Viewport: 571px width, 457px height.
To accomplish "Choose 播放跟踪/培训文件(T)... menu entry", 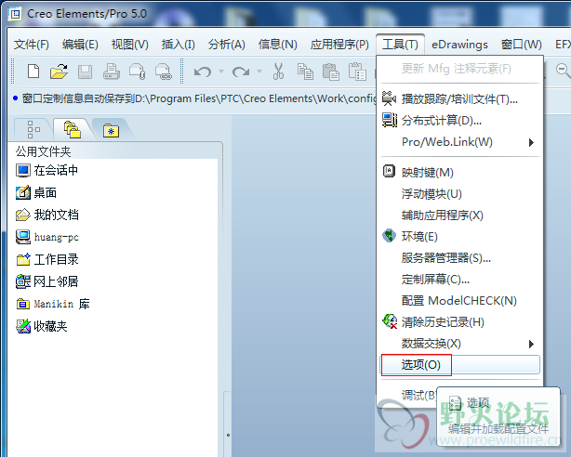I will point(460,99).
